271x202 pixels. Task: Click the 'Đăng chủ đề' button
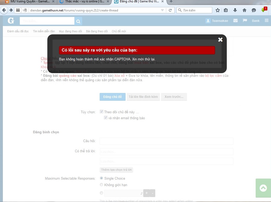click(112, 97)
